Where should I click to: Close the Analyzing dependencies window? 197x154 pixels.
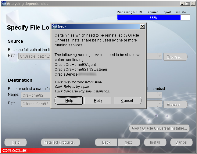pyautogui.click(x=193, y=4)
